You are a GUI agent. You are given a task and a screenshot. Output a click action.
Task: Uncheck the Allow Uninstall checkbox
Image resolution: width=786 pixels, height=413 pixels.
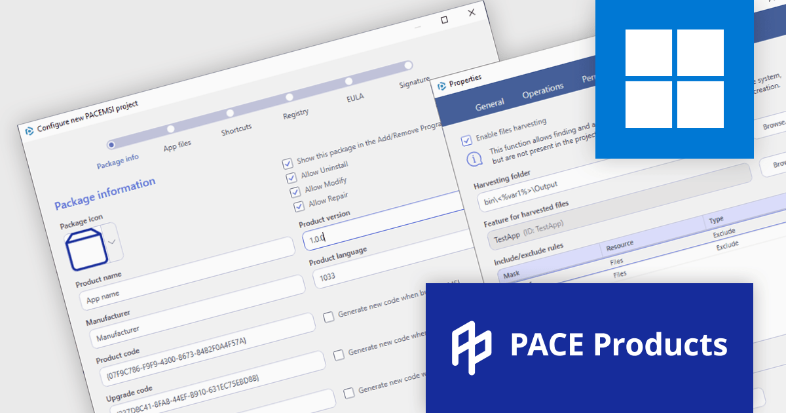tap(291, 178)
